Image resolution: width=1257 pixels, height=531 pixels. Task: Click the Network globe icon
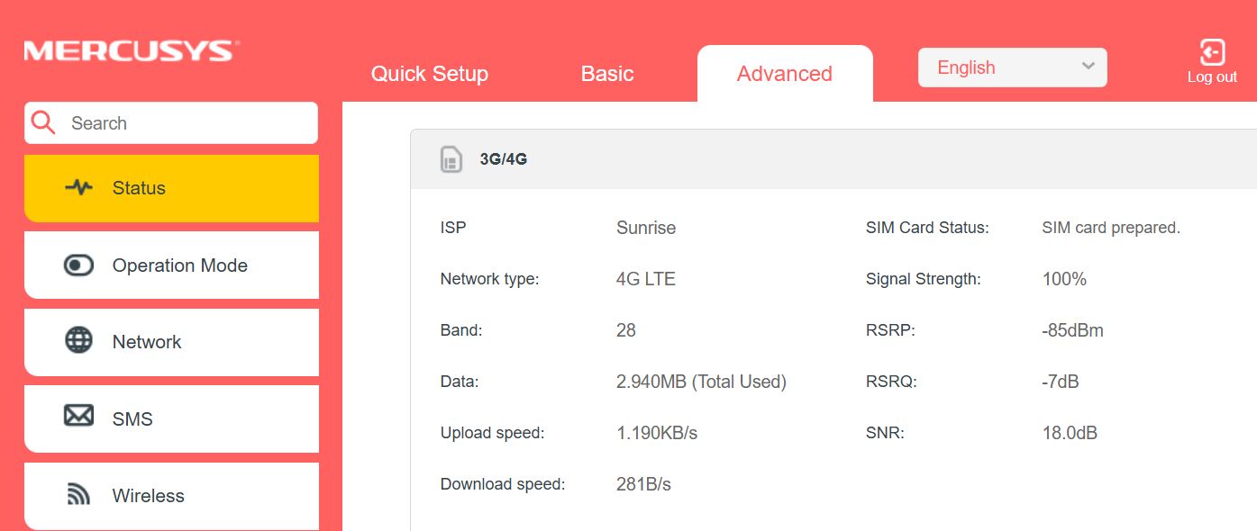[x=79, y=341]
